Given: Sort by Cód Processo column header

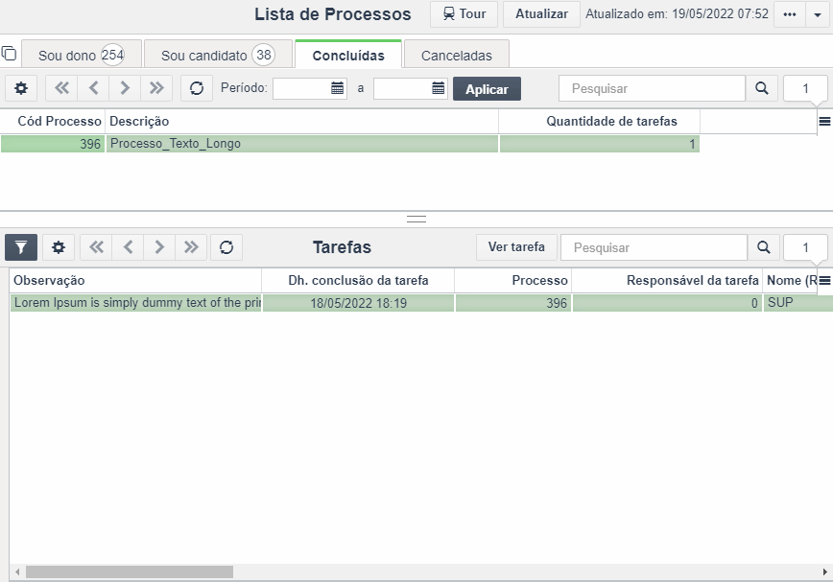Looking at the screenshot, I should [x=53, y=122].
